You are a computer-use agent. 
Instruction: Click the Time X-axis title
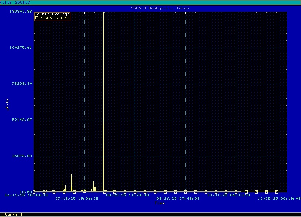pyautogui.click(x=160, y=203)
